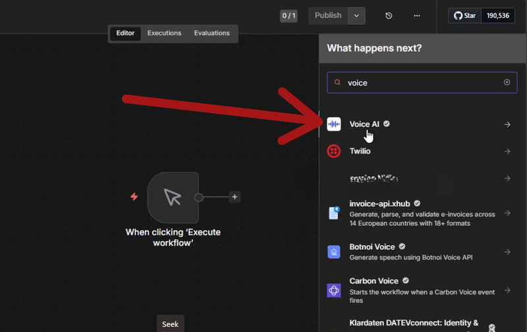Viewport: 527px width, 332px height.
Task: Open the three-dot more options menu
Action: (417, 15)
